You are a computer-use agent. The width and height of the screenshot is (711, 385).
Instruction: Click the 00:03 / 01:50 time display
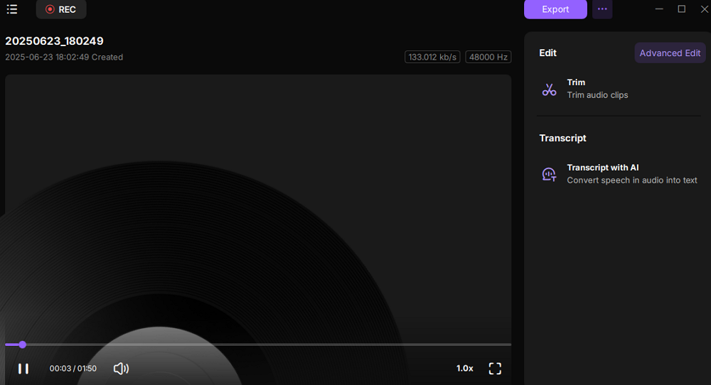pyautogui.click(x=73, y=369)
